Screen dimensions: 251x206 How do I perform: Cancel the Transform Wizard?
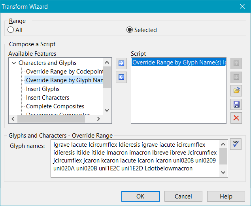click(183, 196)
